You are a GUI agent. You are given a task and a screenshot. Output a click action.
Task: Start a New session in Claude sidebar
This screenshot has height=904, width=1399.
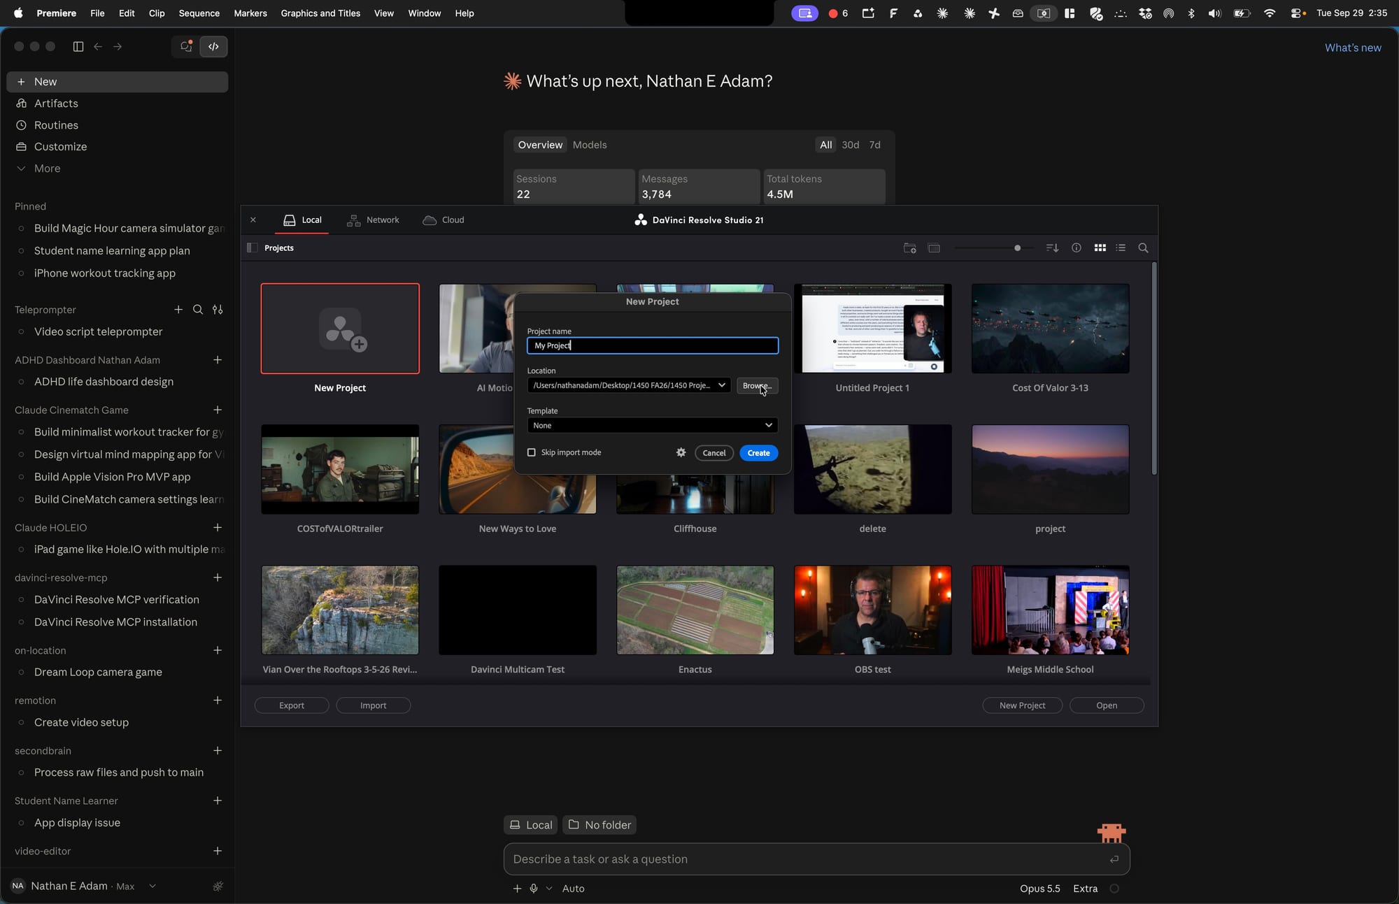coord(118,82)
